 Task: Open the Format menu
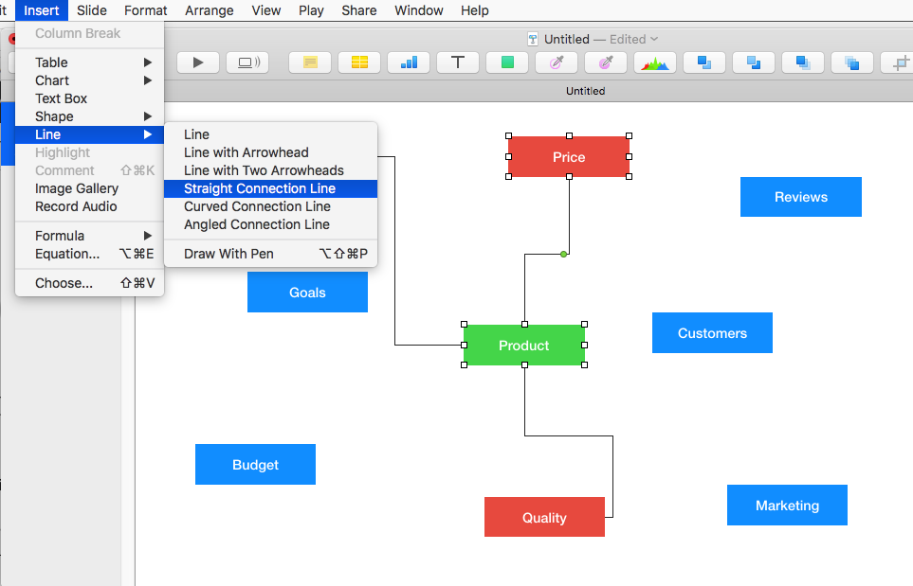tap(146, 10)
